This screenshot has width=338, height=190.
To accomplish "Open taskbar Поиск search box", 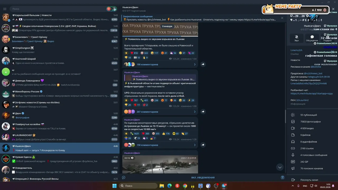I will [x=138, y=186].
